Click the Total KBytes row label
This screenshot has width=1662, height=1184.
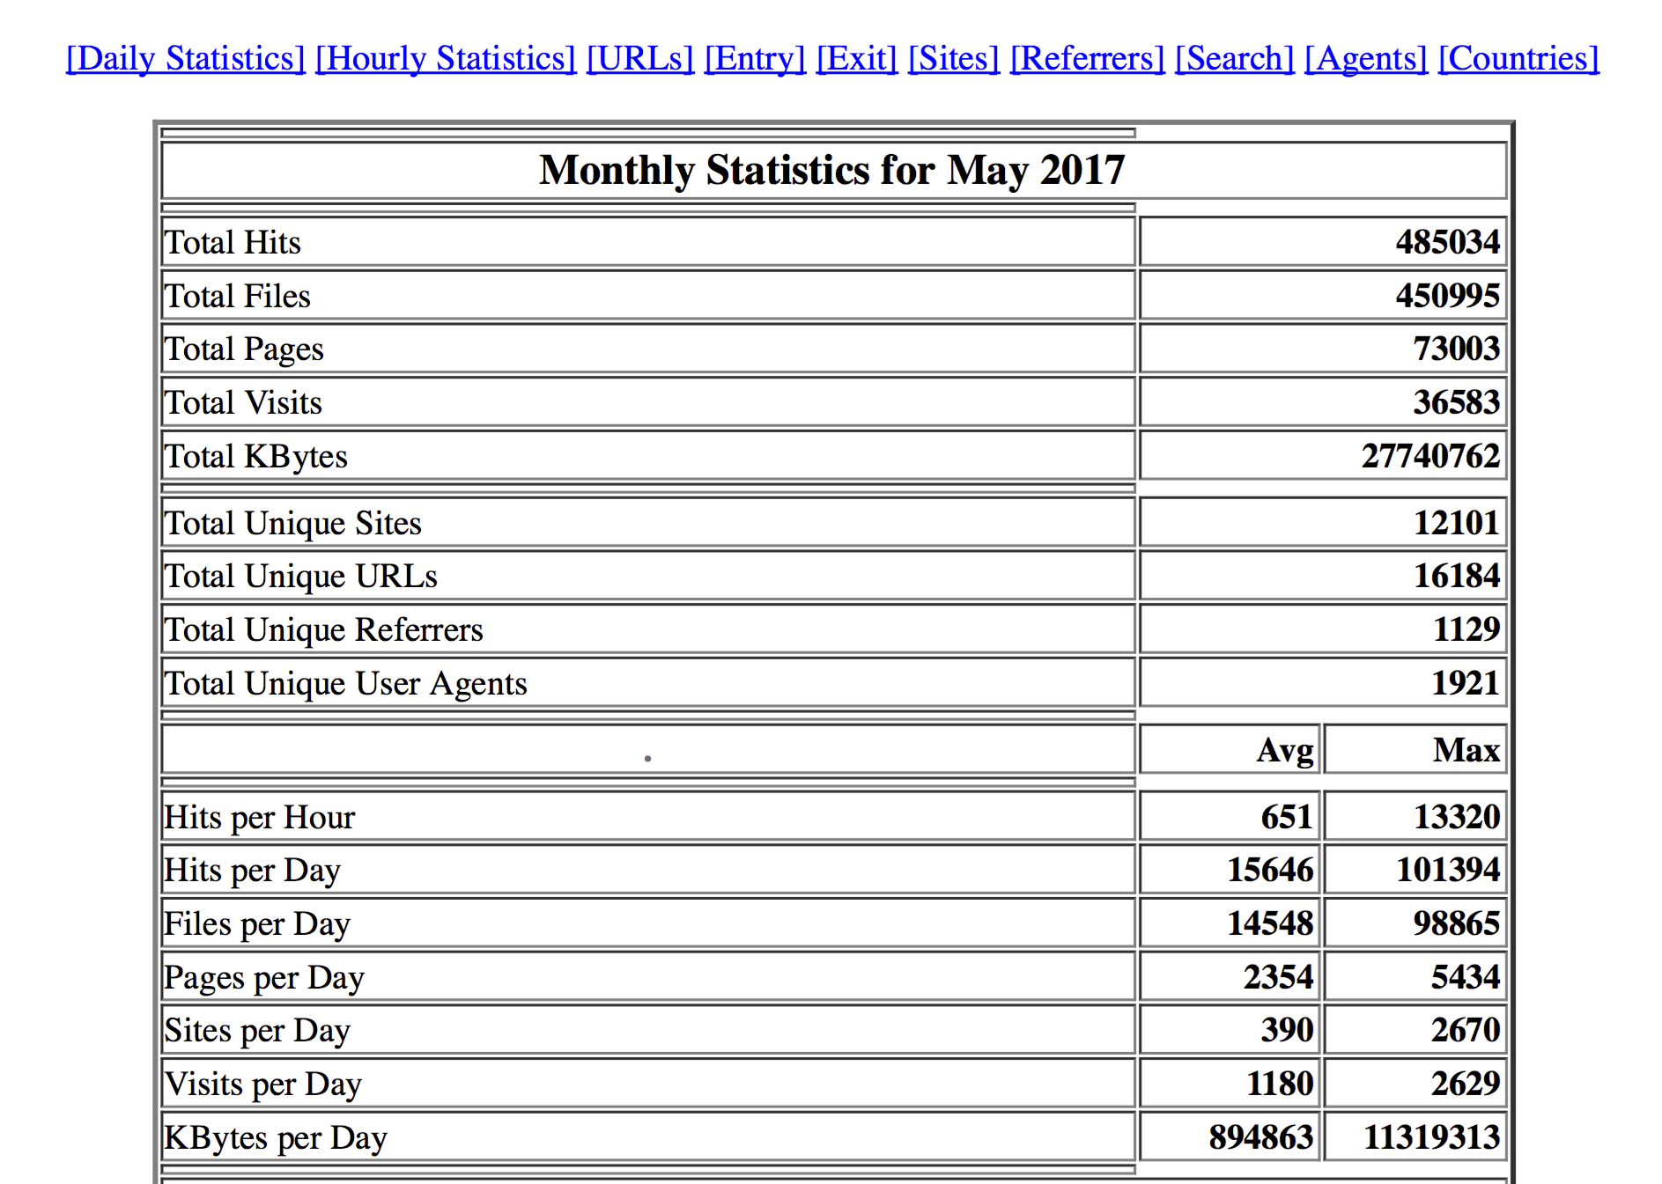pyautogui.click(x=256, y=456)
